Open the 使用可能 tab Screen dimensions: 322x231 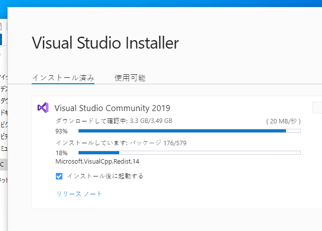[x=130, y=78]
